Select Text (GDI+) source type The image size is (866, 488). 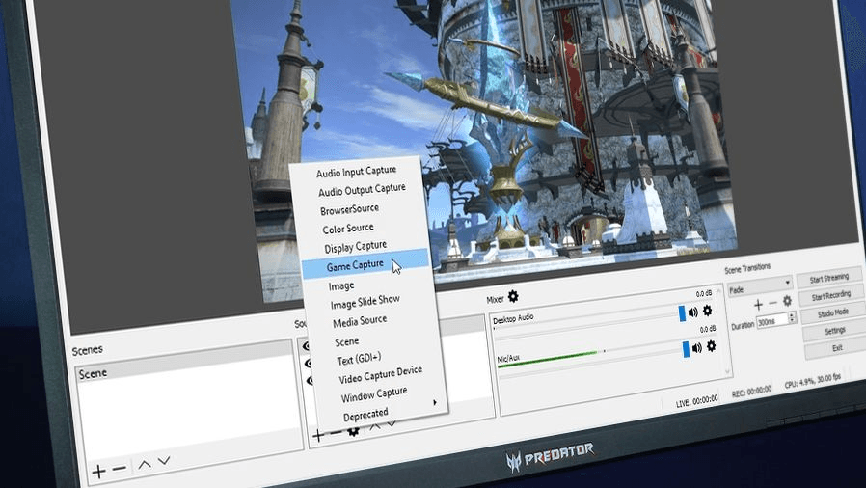[359, 360]
